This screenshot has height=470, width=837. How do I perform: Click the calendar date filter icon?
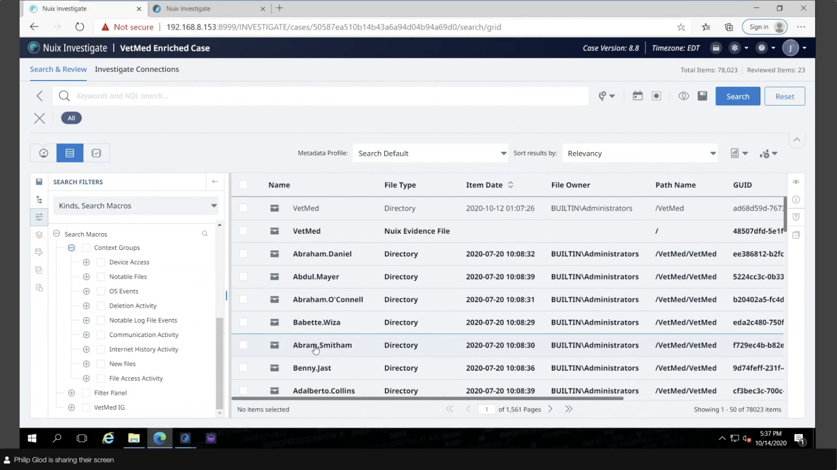click(x=638, y=96)
